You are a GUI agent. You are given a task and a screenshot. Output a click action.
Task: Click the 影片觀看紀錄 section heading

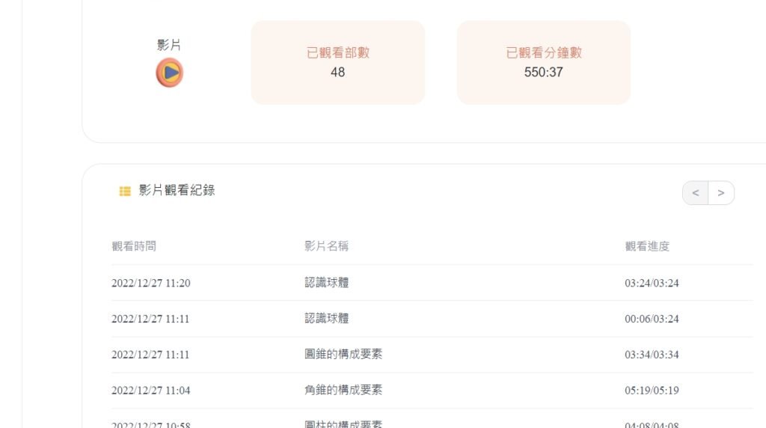click(x=177, y=191)
